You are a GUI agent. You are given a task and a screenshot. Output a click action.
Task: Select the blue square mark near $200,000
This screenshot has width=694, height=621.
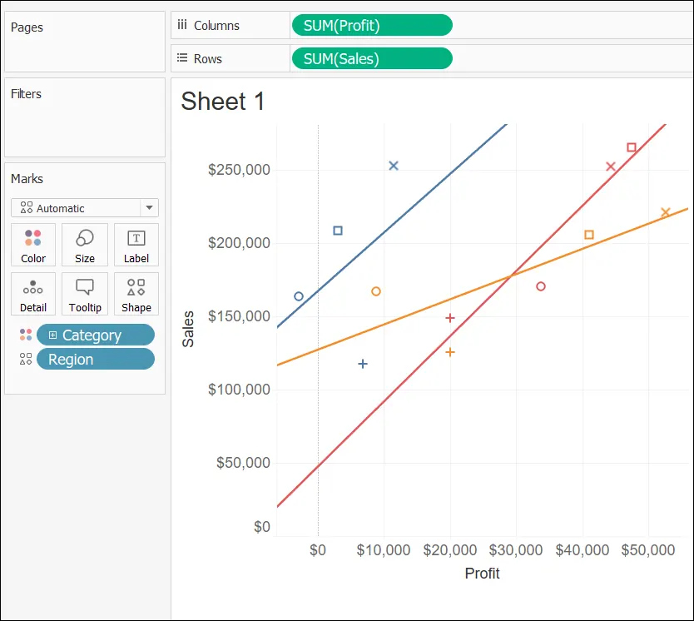coord(338,231)
